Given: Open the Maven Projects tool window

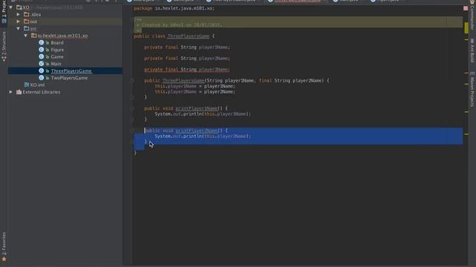Looking at the screenshot, I should (x=472, y=89).
